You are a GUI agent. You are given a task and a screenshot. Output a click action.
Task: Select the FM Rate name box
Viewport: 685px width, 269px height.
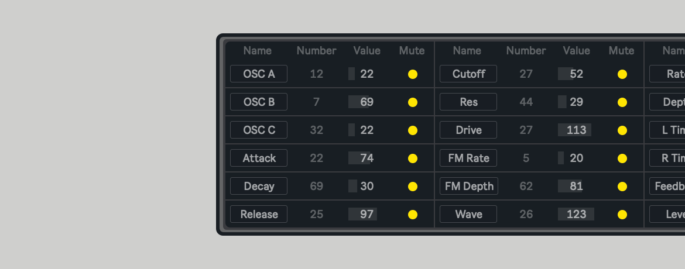coord(468,158)
